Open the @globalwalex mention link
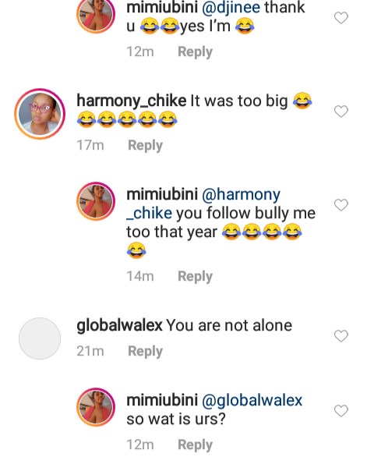This screenshot has height=457, width=374. click(252, 400)
